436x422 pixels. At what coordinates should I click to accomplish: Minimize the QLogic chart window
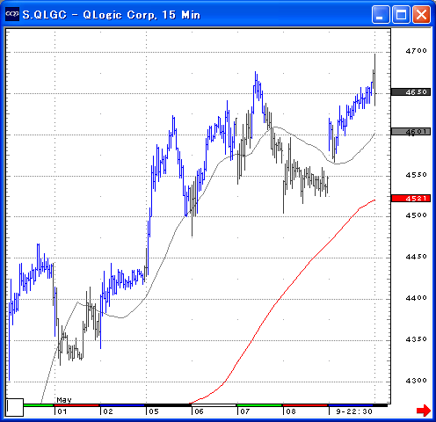(x=381, y=14)
